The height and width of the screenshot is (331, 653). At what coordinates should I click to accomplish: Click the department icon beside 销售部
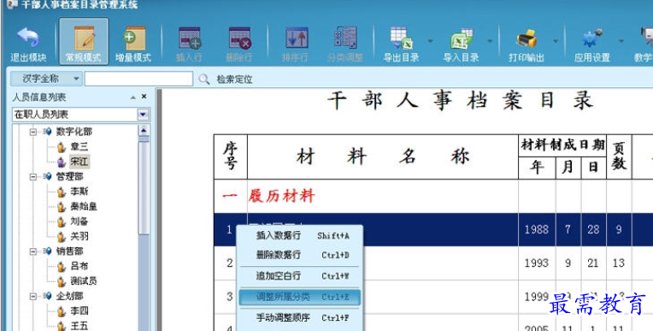click(47, 251)
